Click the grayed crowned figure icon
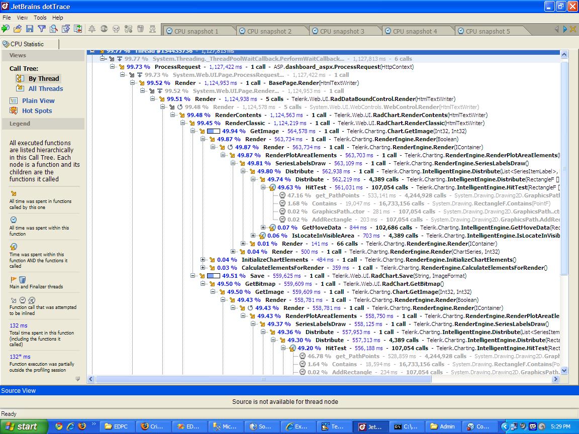 click(152, 29)
